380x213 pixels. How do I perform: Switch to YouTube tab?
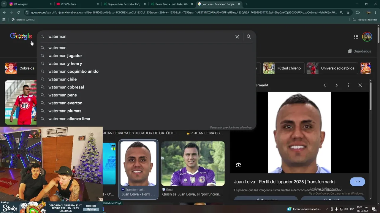point(77,4)
